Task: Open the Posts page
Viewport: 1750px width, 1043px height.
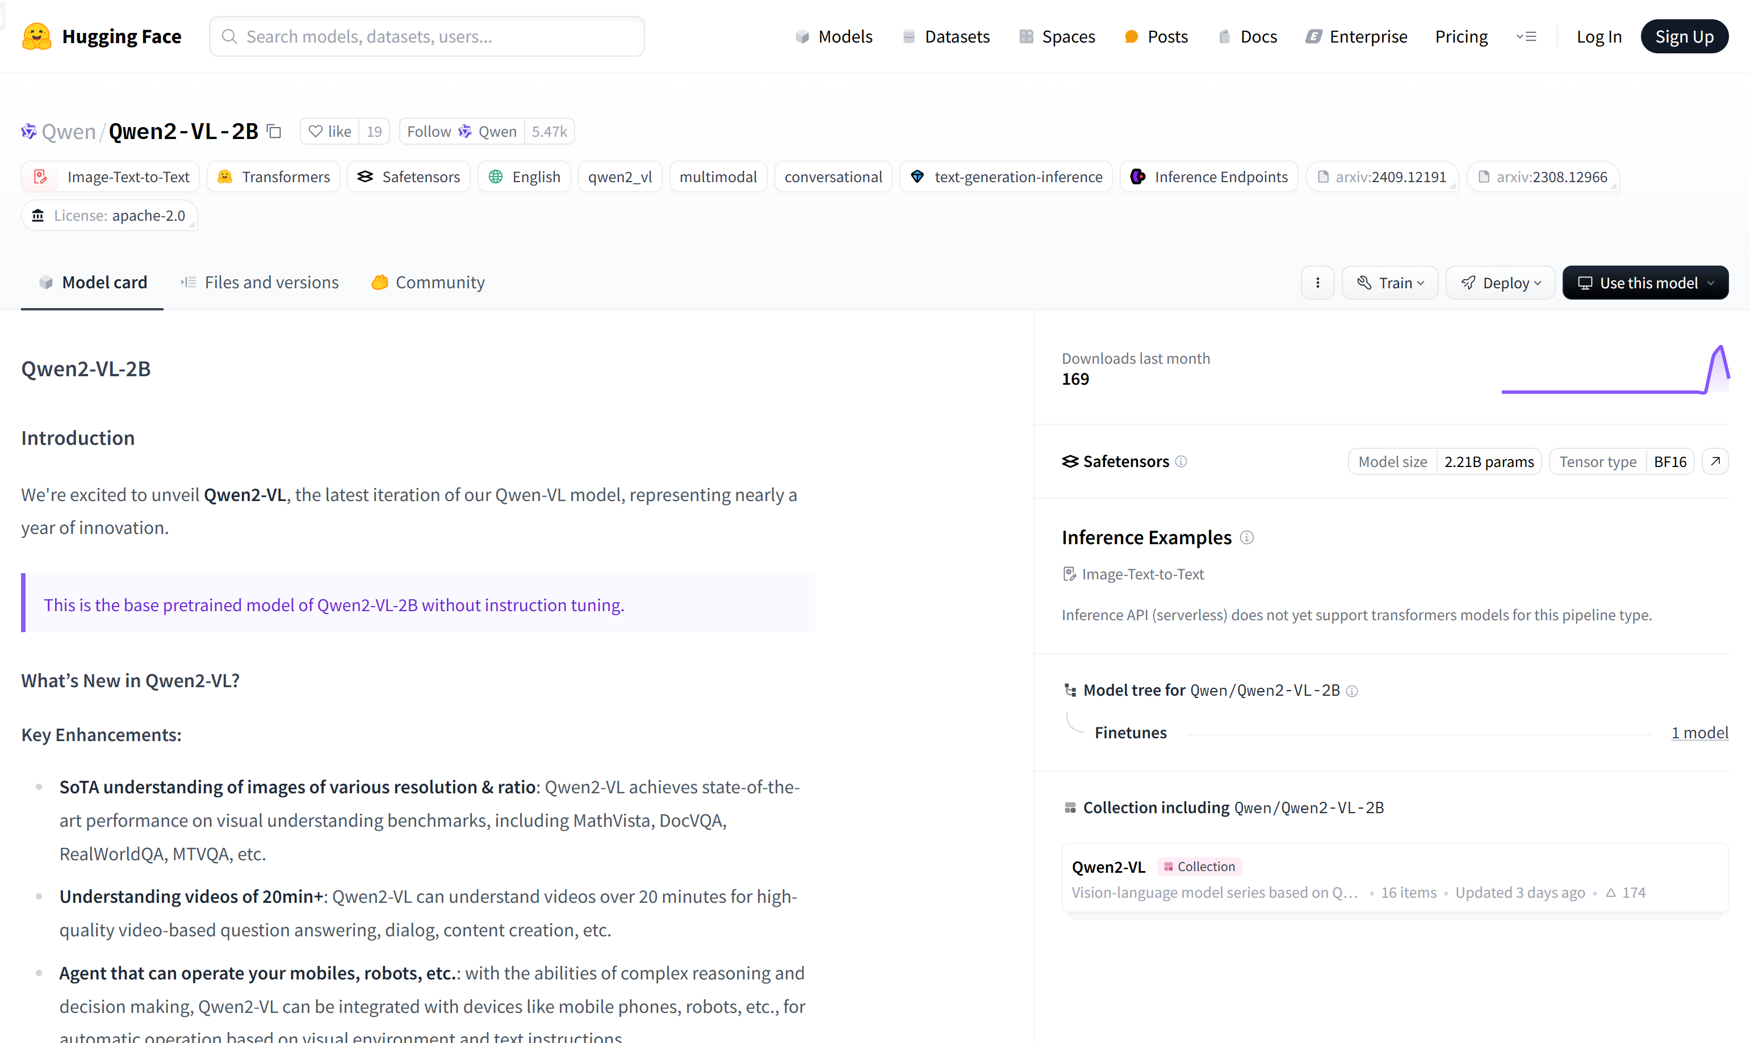Action: [x=1156, y=36]
